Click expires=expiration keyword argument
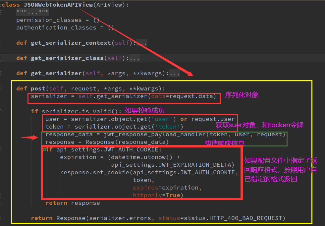Screen dimensions: 325x226 pyautogui.click(x=165, y=188)
